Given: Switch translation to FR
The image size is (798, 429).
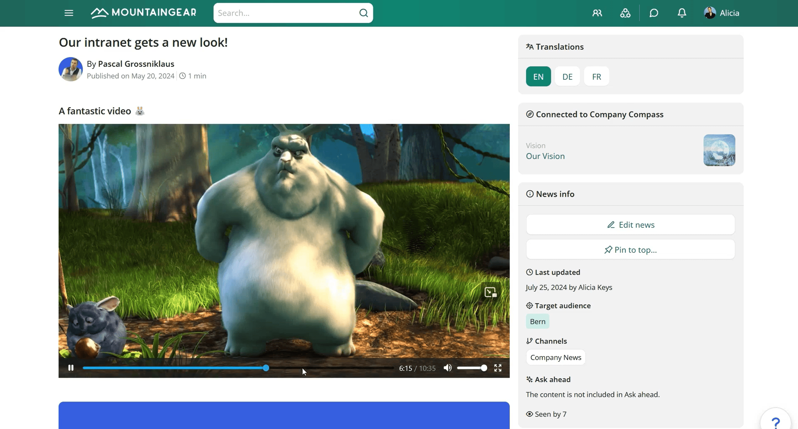Looking at the screenshot, I should 596,76.
